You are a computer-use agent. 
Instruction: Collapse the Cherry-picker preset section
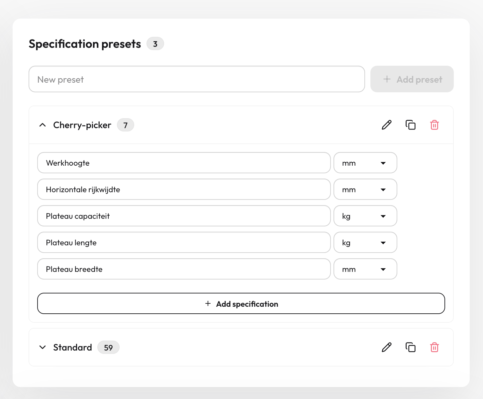point(43,125)
